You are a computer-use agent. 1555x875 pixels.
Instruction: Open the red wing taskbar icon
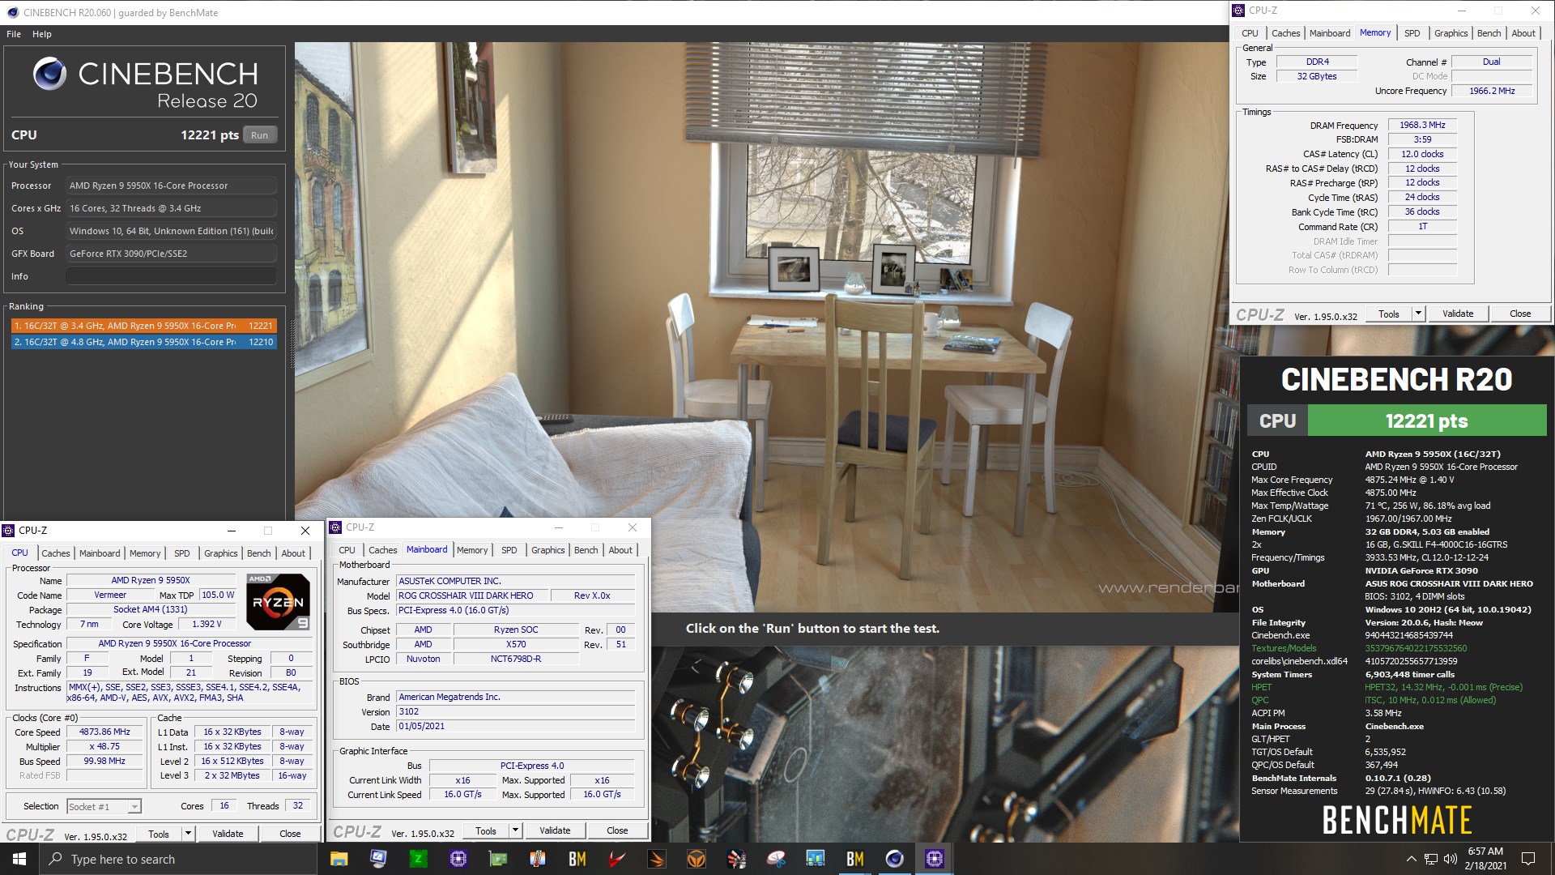click(x=617, y=859)
